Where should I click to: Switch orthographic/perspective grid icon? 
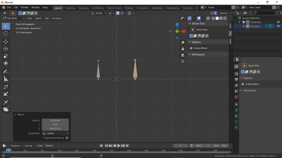pos(183,61)
